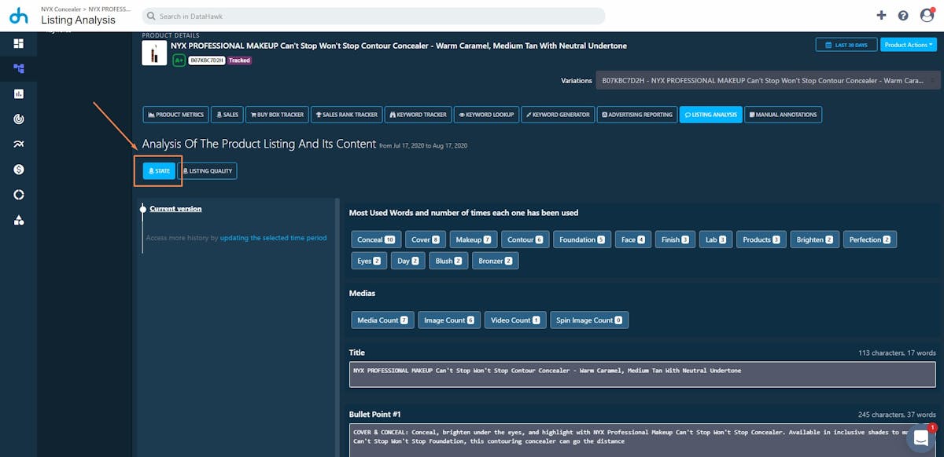The height and width of the screenshot is (457, 944).
Task: Click the Conceal 10 word tag
Action: [376, 239]
